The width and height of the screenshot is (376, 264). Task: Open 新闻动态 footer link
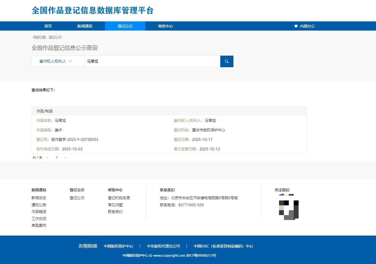coord(39,198)
